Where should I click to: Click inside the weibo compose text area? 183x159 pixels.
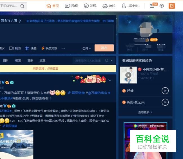(57, 34)
